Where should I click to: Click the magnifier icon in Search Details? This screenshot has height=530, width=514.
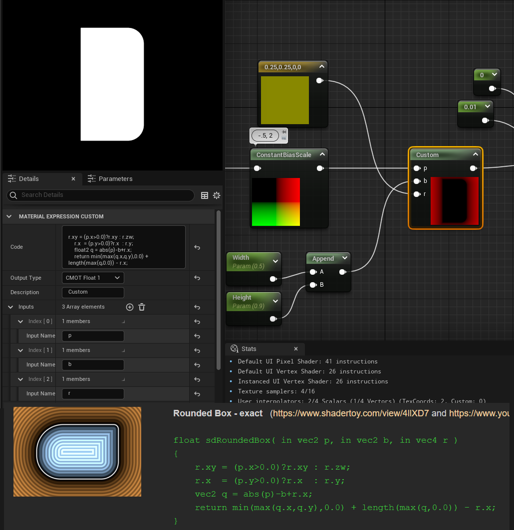point(13,195)
